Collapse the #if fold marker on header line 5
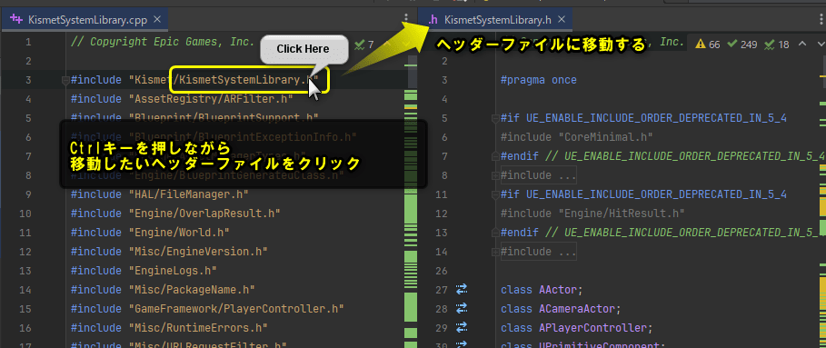The height and width of the screenshot is (348, 826). coord(495,119)
